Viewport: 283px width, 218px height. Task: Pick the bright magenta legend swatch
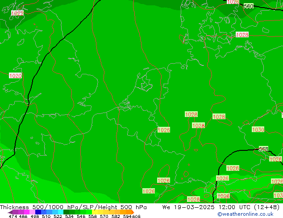click(27, 212)
